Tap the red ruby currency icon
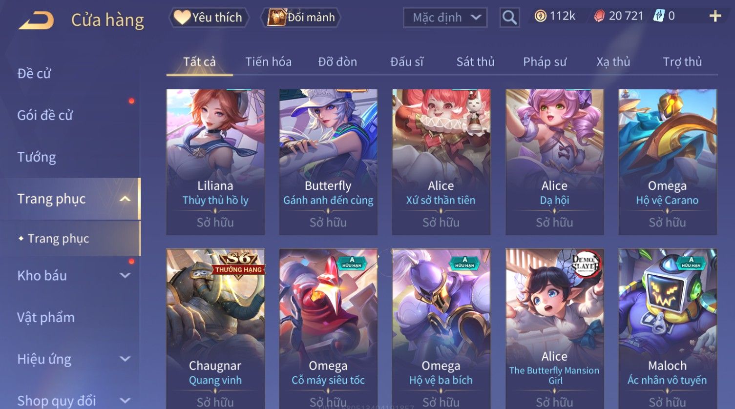 (x=599, y=17)
